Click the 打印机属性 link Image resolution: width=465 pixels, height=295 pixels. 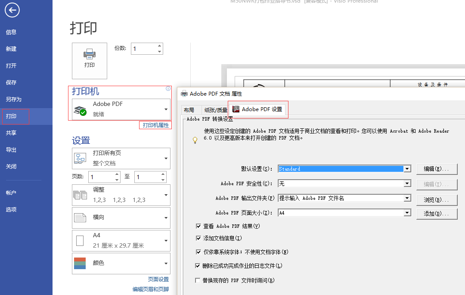tap(156, 125)
